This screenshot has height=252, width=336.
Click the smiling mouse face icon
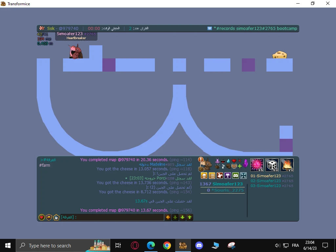coord(234,166)
